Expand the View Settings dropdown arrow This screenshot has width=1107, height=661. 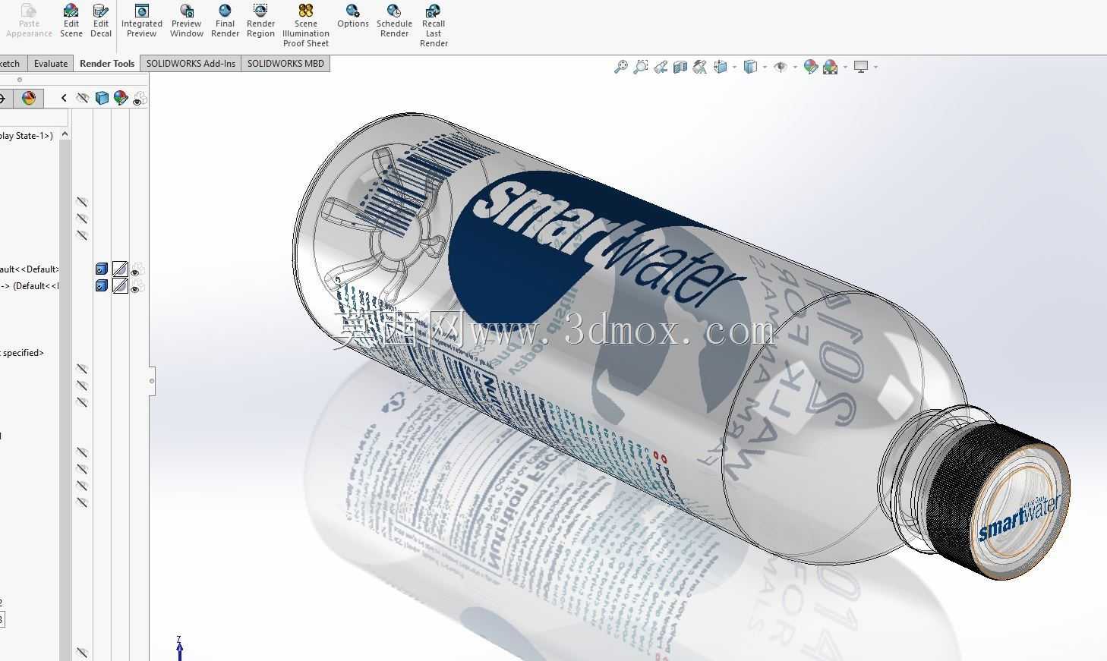[875, 67]
